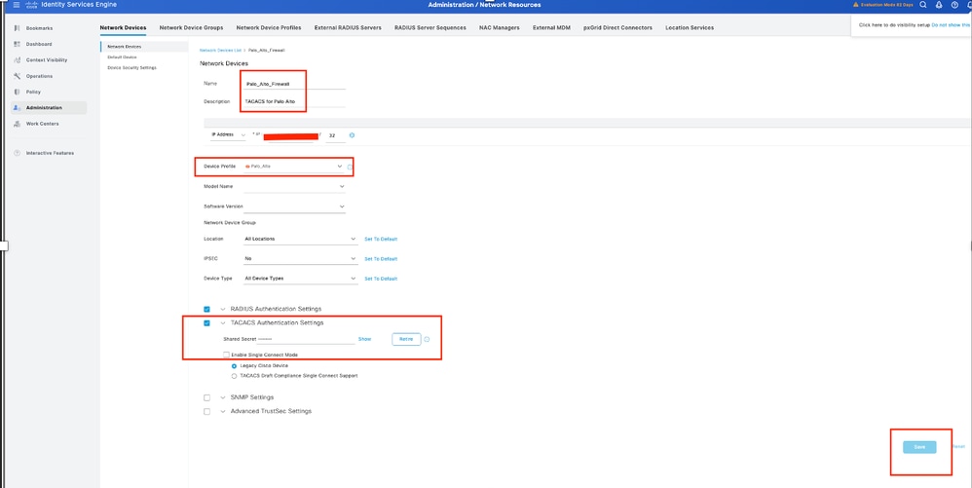Click the Retire button
The image size is (972, 488).
[x=406, y=339]
